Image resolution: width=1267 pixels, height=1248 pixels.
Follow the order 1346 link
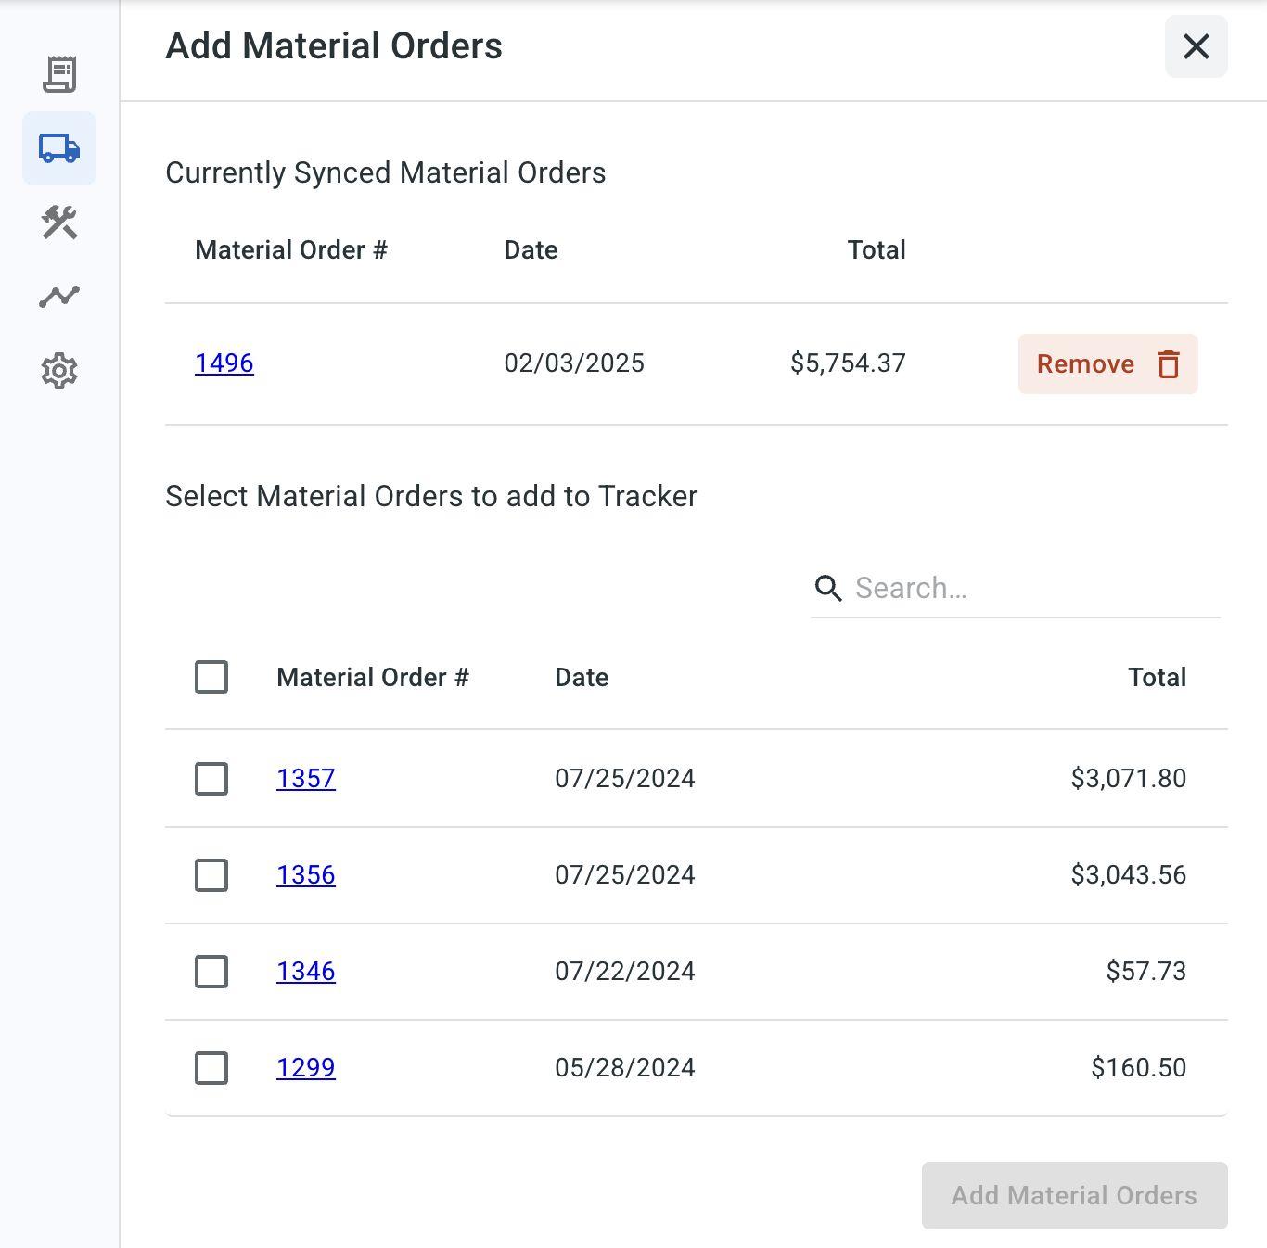306,972
